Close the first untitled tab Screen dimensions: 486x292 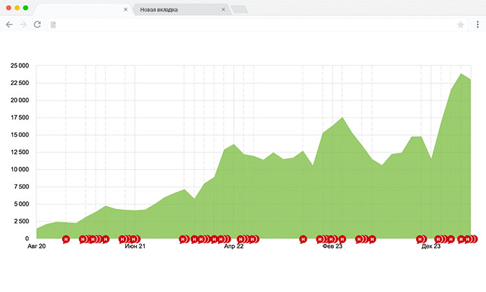pyautogui.click(x=126, y=10)
